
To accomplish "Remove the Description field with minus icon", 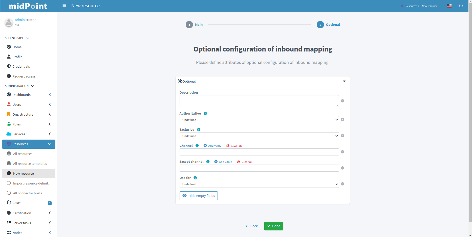I will [342, 101].
